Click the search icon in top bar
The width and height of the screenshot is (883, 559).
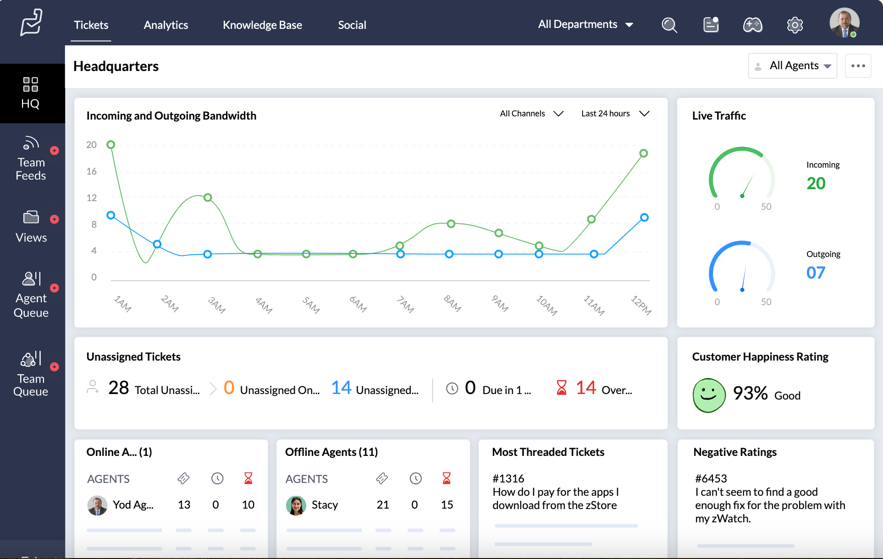click(x=669, y=25)
